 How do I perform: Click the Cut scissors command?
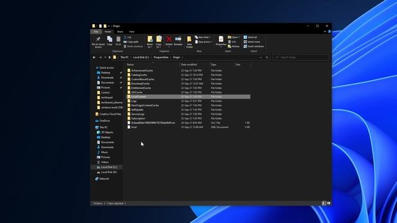point(127,37)
